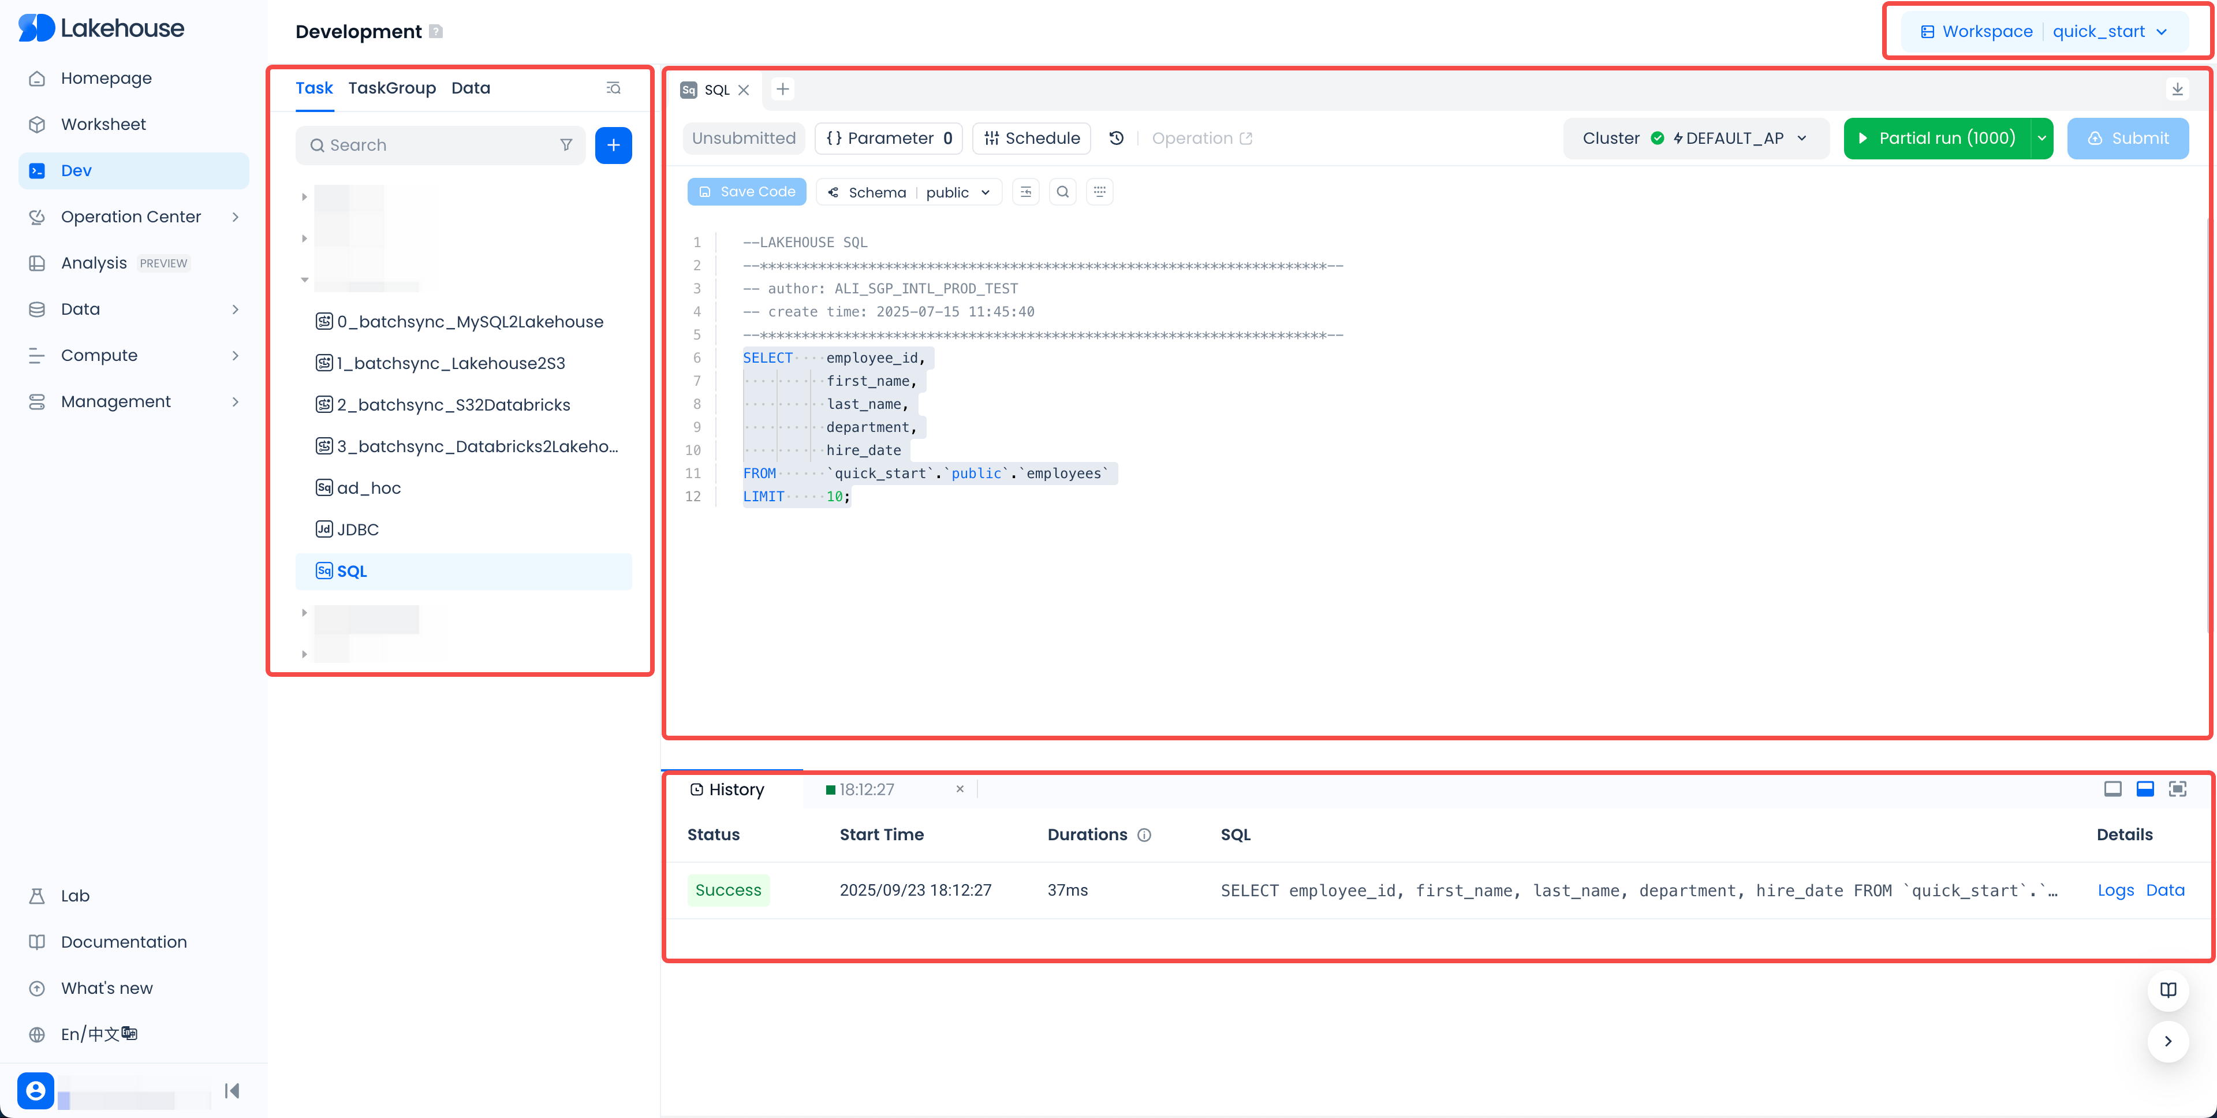Switch to the TaskGroup tab
This screenshot has width=2217, height=1118.
(391, 88)
